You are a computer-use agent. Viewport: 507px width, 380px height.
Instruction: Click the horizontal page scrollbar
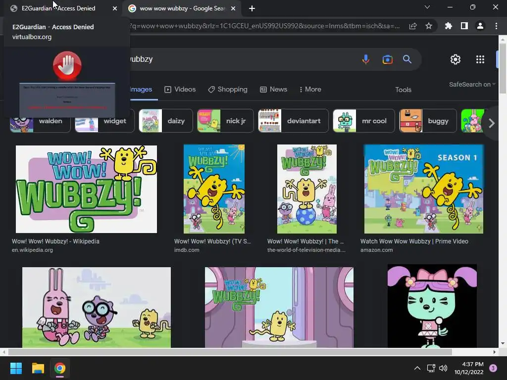click(230, 352)
